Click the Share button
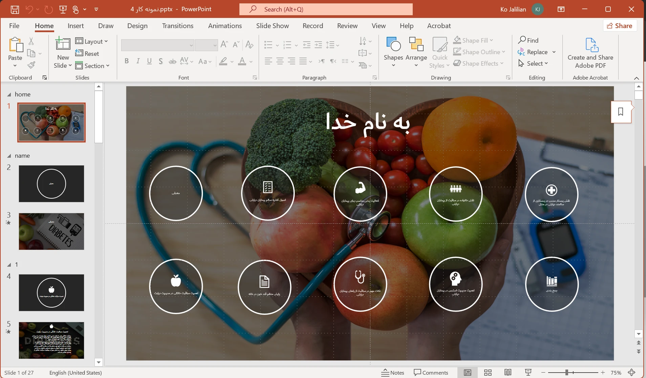Screen dimensions: 646x378 (620, 26)
